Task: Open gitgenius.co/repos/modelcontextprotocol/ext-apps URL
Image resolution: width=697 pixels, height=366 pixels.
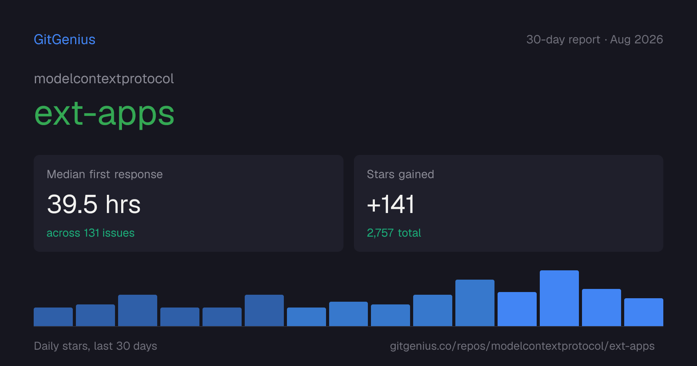Action: 522,346
